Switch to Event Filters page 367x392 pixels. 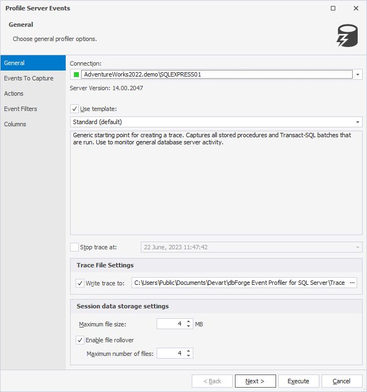tap(33, 109)
